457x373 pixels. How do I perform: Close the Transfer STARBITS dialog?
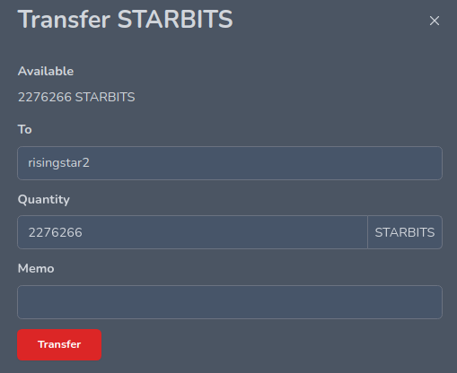435,21
